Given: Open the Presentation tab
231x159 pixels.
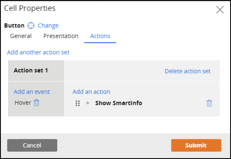Looking at the screenshot, I should [x=61, y=36].
